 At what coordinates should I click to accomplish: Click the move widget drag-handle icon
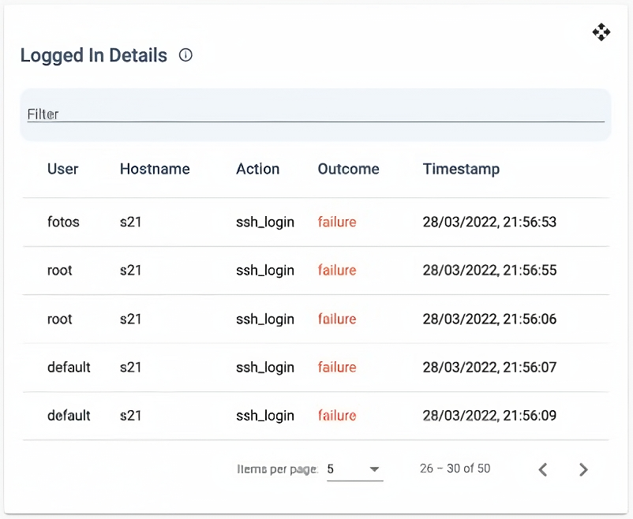click(x=601, y=32)
